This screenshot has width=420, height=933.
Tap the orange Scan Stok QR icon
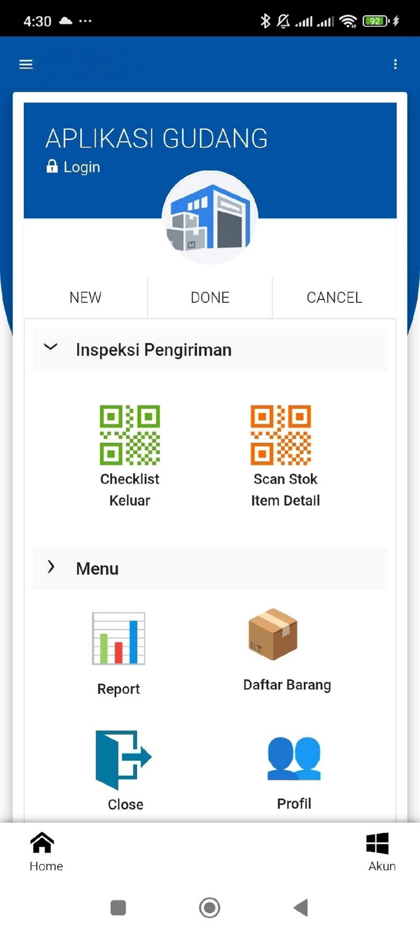(x=281, y=435)
